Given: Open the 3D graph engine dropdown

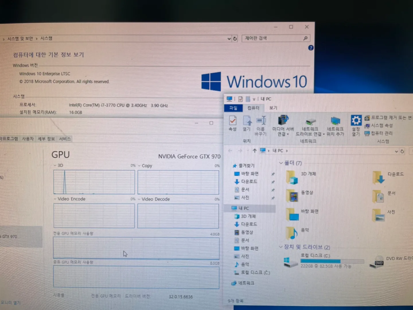Looking at the screenshot, I should pyautogui.click(x=55, y=165).
